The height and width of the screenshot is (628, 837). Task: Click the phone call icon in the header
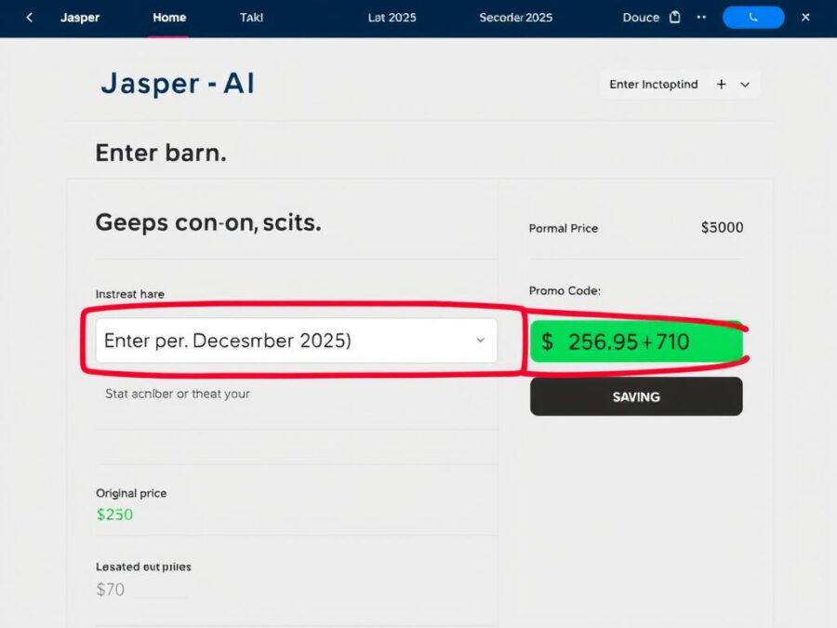click(x=753, y=17)
